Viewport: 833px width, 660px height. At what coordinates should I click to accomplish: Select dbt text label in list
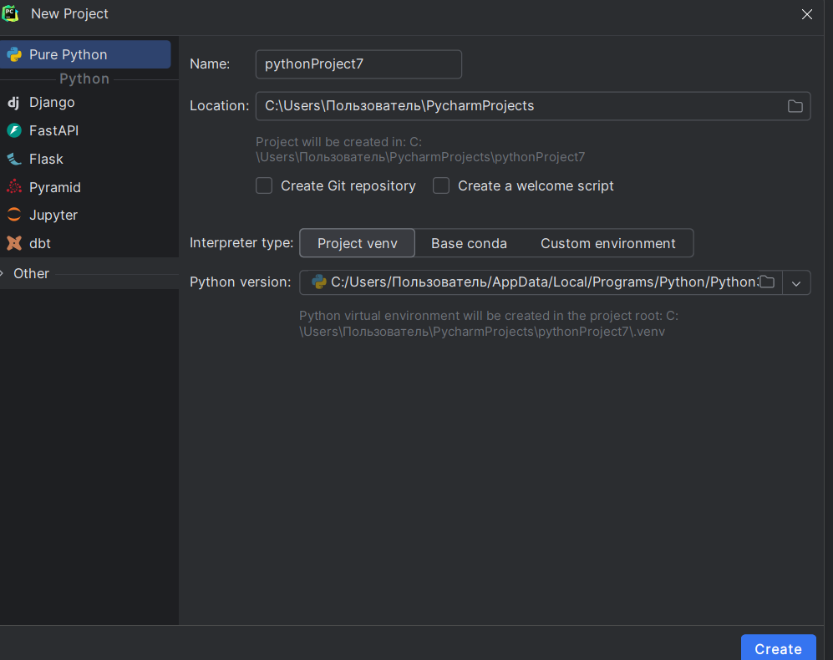coord(40,243)
